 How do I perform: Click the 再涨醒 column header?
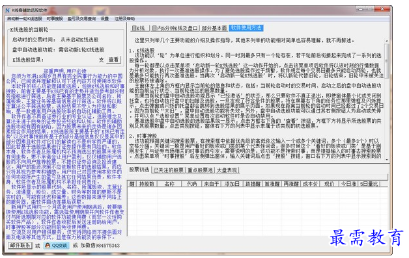[291, 184]
